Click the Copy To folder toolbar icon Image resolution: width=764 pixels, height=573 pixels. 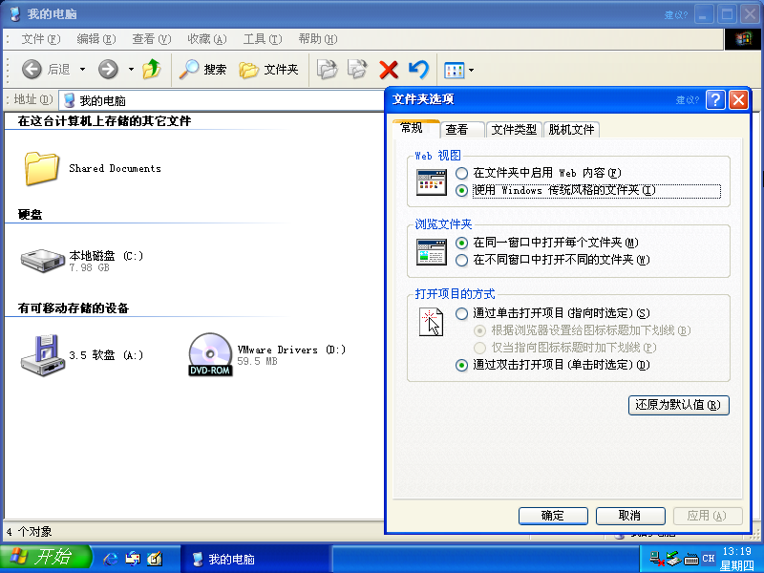click(357, 69)
